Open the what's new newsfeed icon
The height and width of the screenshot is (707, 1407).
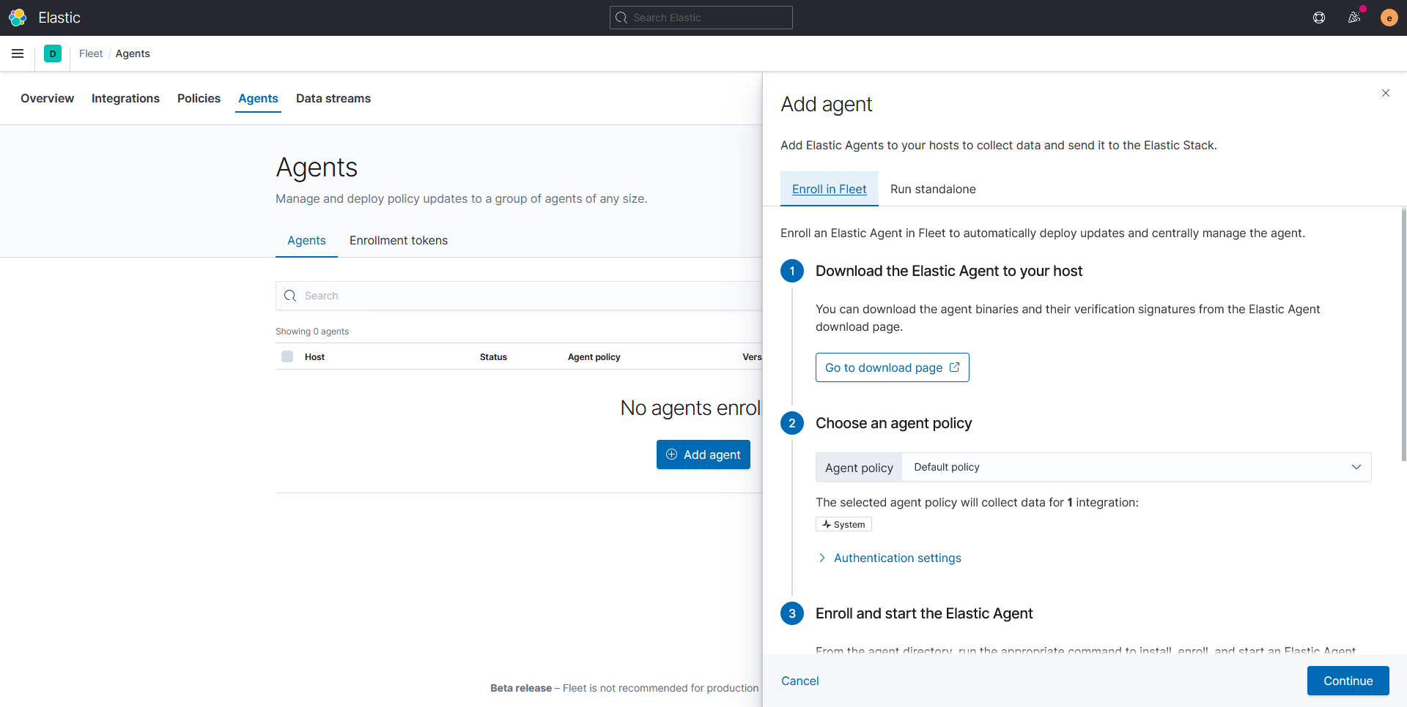[x=1354, y=17]
